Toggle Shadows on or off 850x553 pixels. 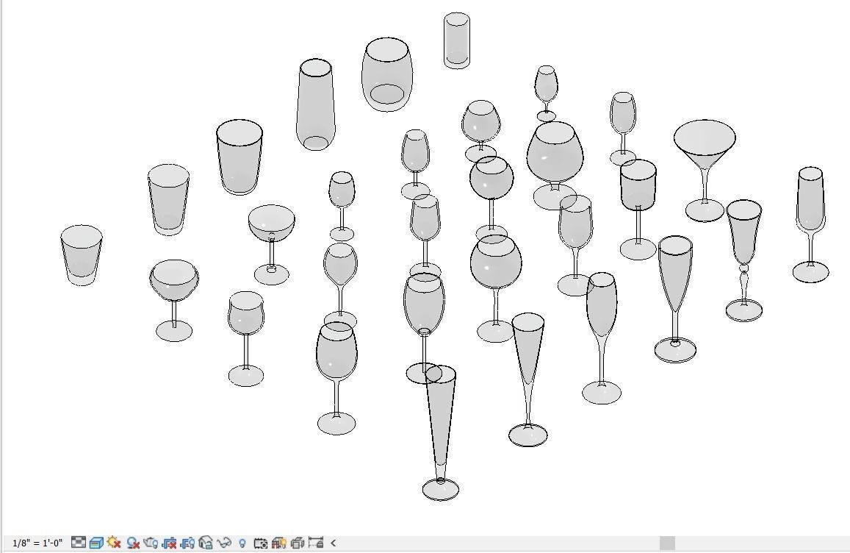[133, 542]
